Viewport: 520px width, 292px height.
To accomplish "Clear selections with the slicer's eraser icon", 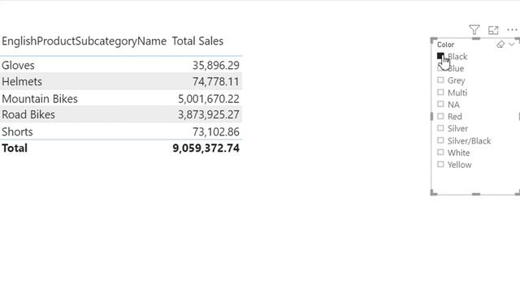I will click(500, 45).
